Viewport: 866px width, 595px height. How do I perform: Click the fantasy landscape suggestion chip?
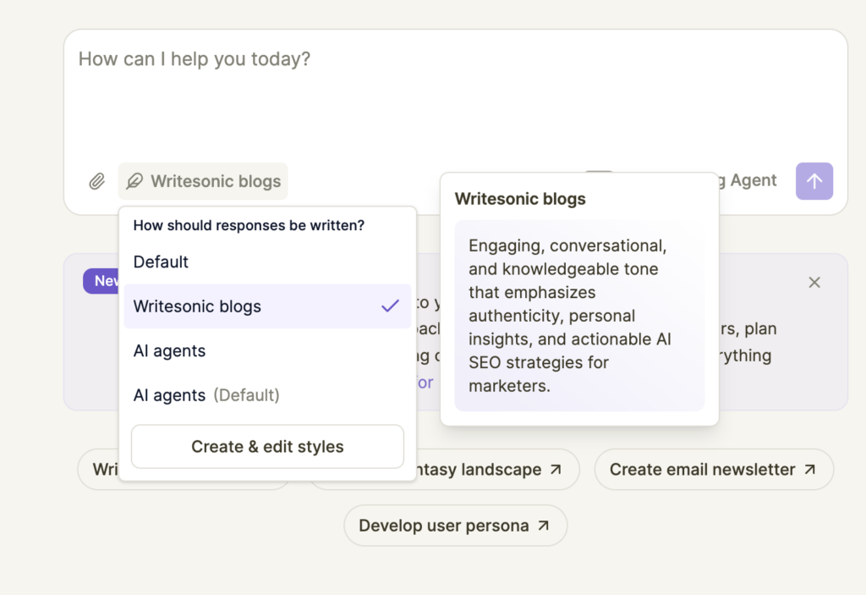point(497,470)
